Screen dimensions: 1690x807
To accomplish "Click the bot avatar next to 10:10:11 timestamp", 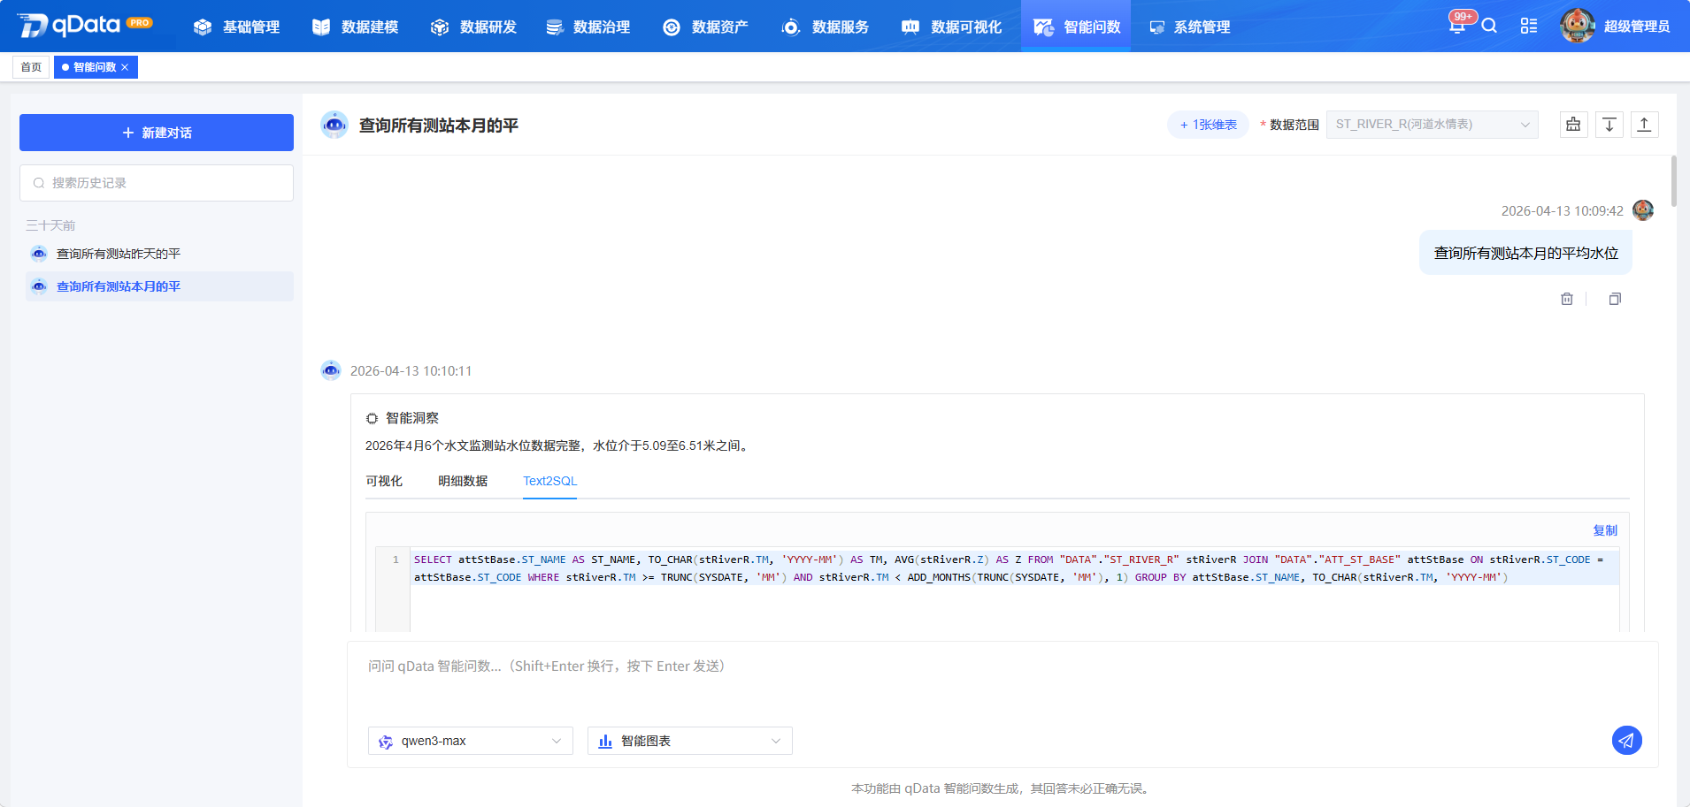I will click(331, 370).
